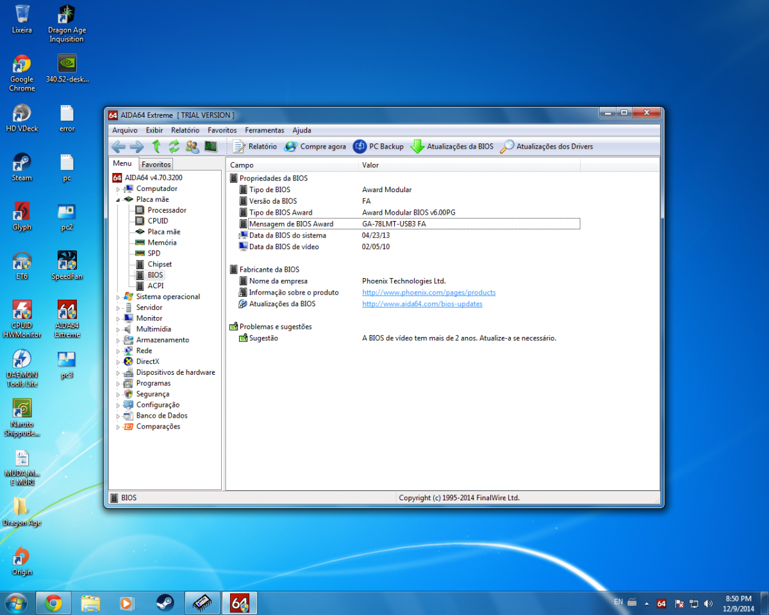Select Dispositivos de hardware tree item
Screen dimensions: 769x615
(x=176, y=372)
